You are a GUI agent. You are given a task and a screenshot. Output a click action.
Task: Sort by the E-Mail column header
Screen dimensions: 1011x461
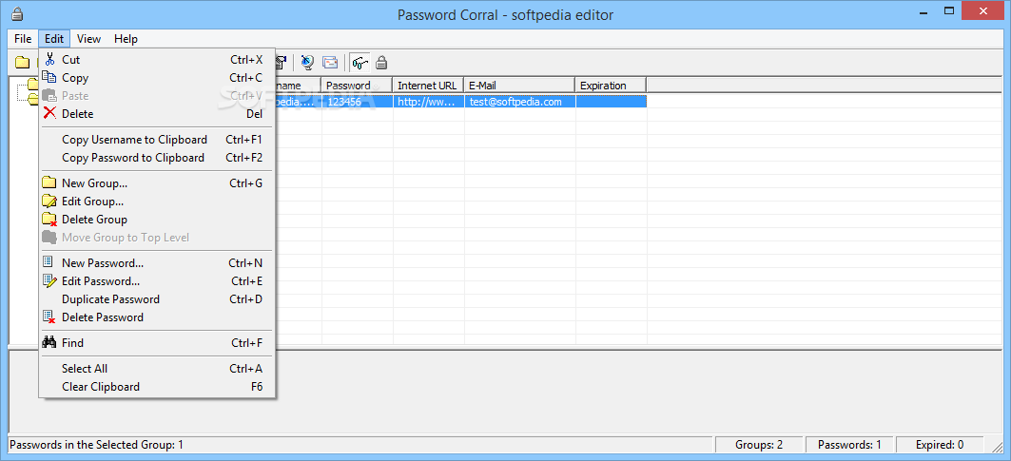519,86
